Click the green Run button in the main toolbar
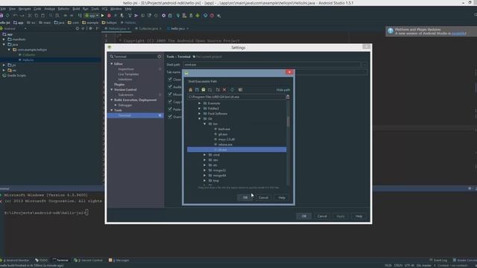This screenshot has width=477, height=268. click(103, 16)
